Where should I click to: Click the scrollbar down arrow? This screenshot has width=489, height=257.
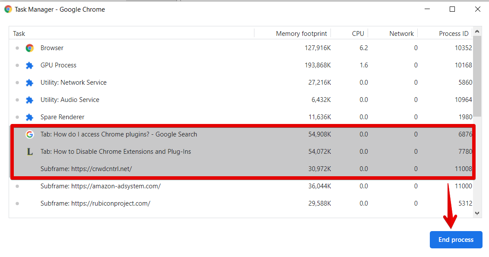pos(477,213)
